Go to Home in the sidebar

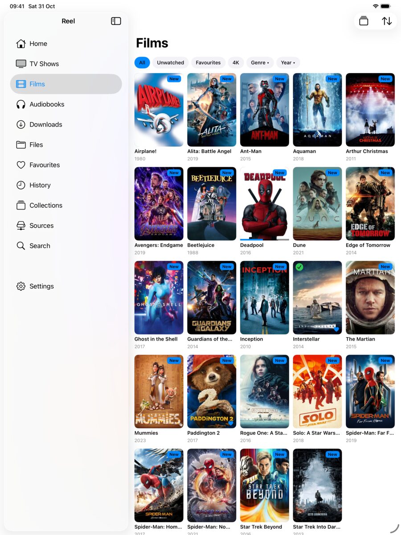pos(66,44)
